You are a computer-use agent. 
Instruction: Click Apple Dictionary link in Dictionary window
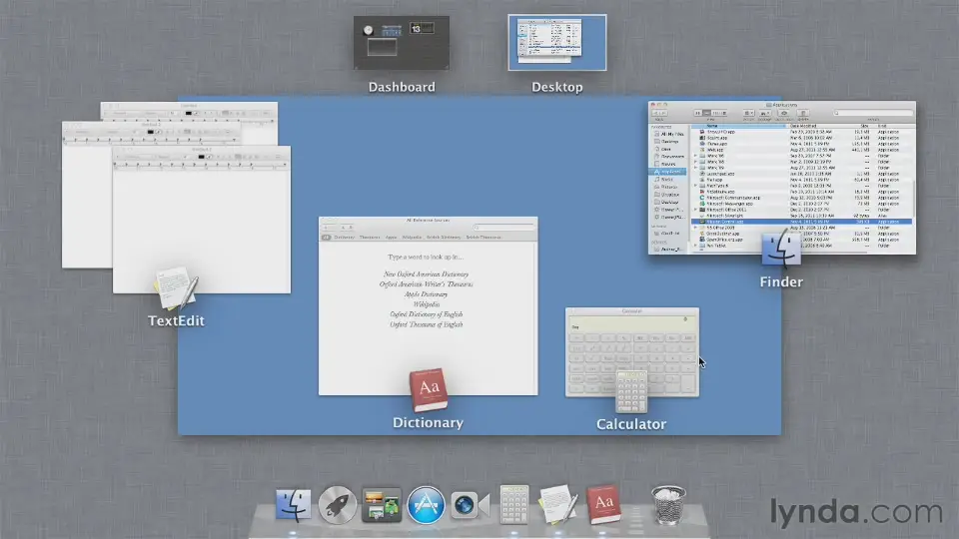[x=426, y=293]
